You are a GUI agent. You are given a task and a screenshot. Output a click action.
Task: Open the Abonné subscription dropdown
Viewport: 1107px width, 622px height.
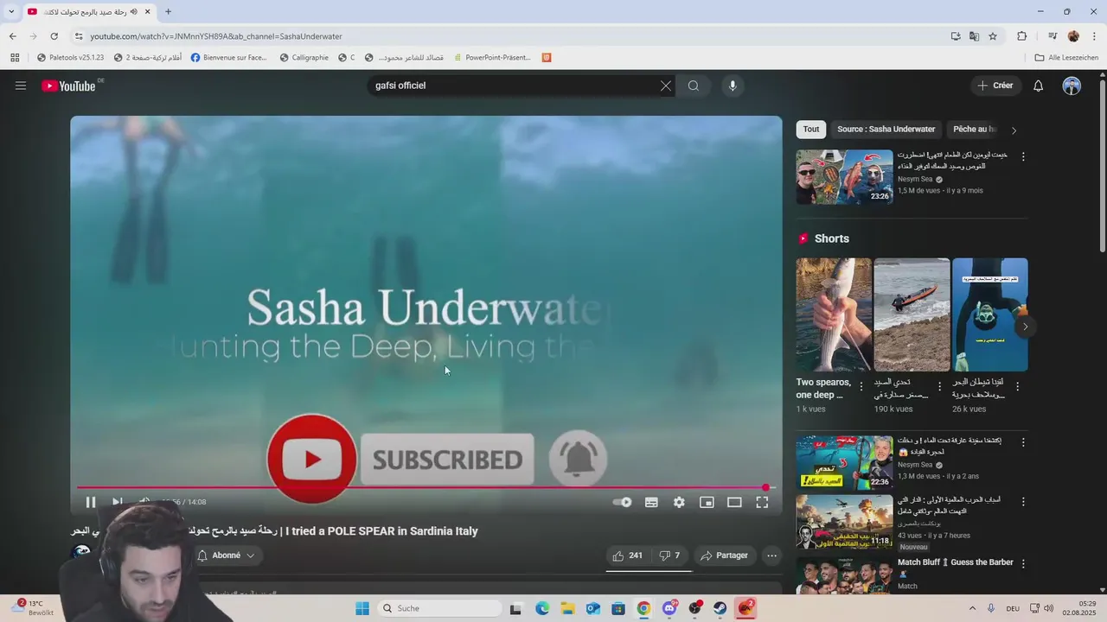click(227, 555)
